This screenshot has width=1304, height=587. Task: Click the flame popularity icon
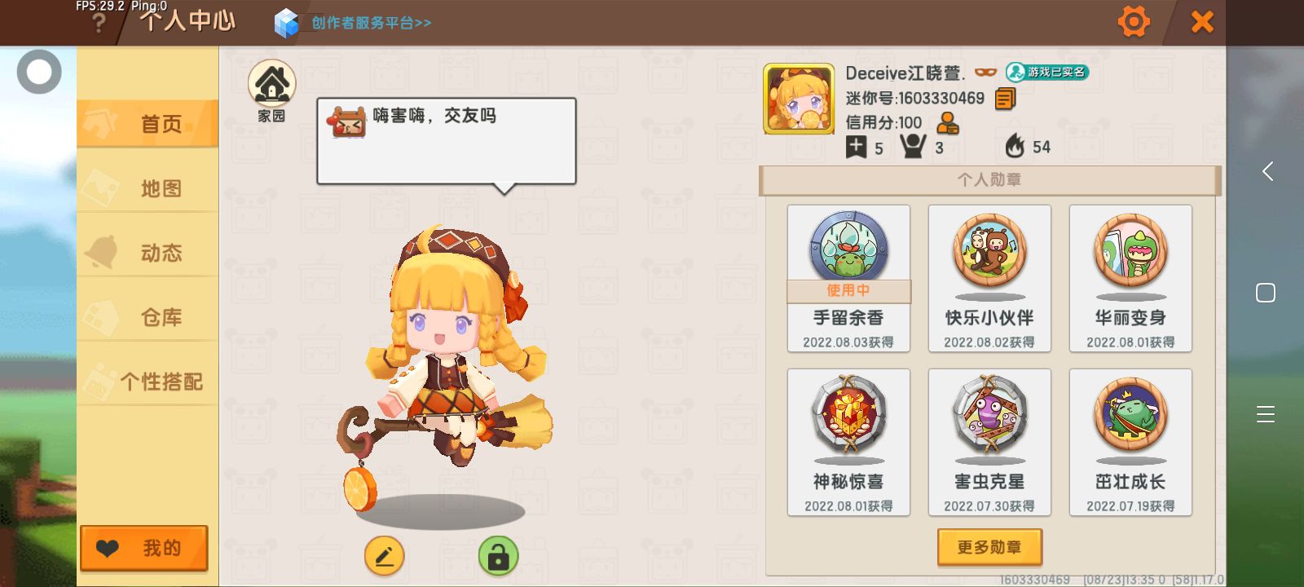point(1015,146)
